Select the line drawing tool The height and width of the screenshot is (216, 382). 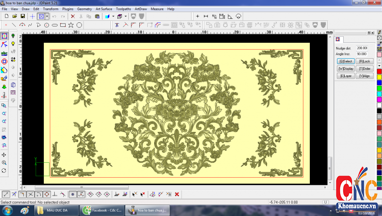tap(13, 25)
